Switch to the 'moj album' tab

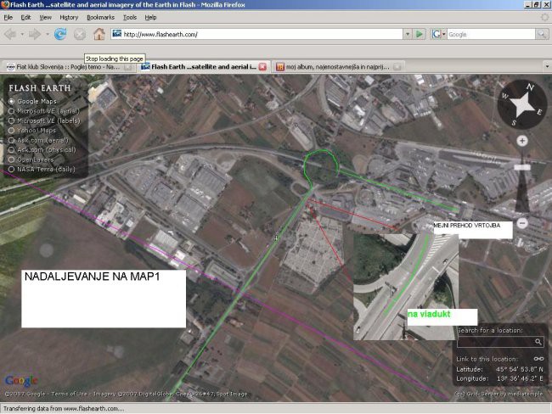[x=338, y=67]
